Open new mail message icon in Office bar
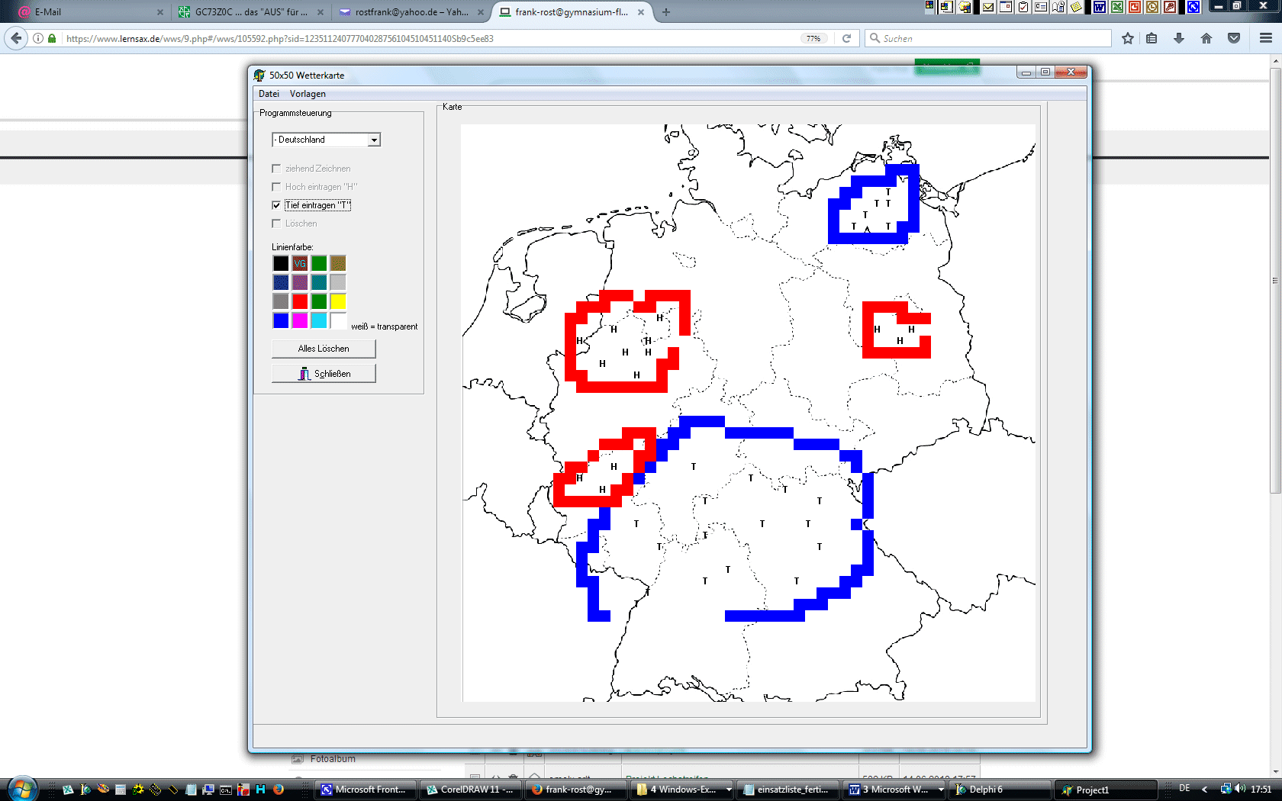1282x801 pixels. click(988, 7)
